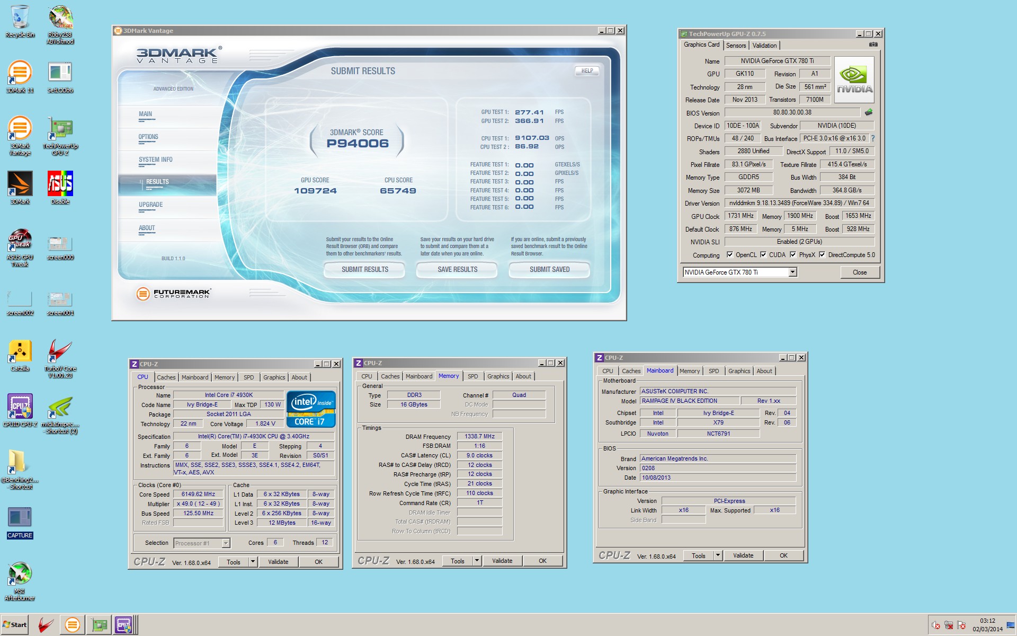This screenshot has width=1017, height=636.
Task: Toggle the CUDA checkbox in GPU-Z
Action: [763, 254]
